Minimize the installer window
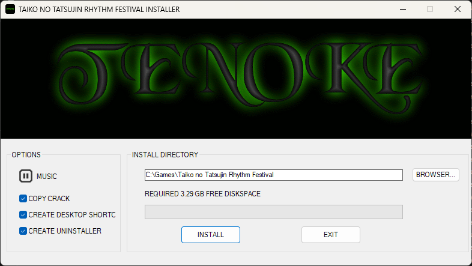The image size is (472, 266). pos(403,9)
